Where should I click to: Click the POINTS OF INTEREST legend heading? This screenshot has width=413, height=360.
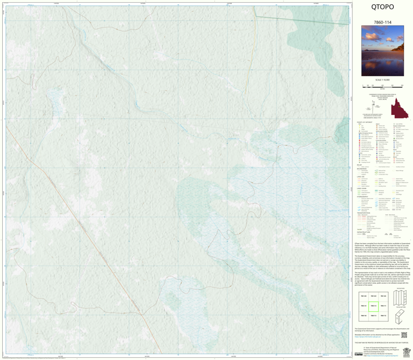tap(365, 122)
